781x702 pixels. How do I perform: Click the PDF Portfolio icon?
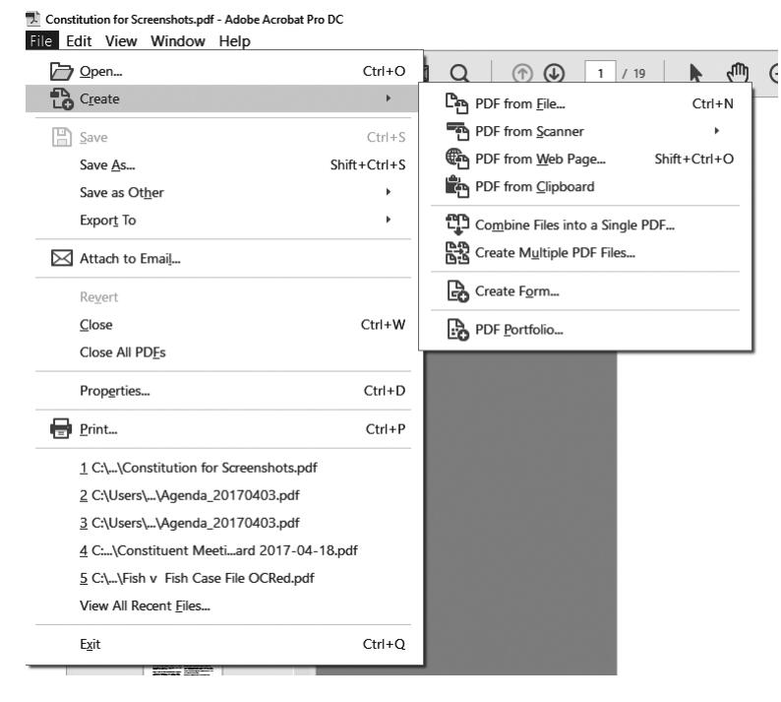tap(457, 330)
